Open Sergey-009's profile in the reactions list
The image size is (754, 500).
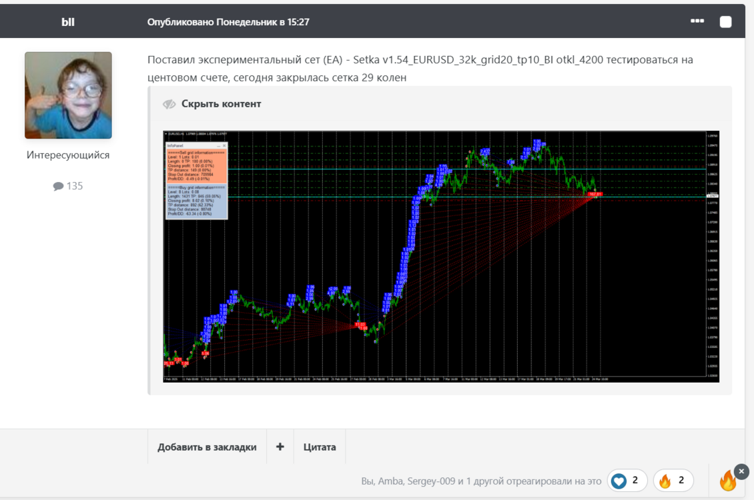(431, 481)
